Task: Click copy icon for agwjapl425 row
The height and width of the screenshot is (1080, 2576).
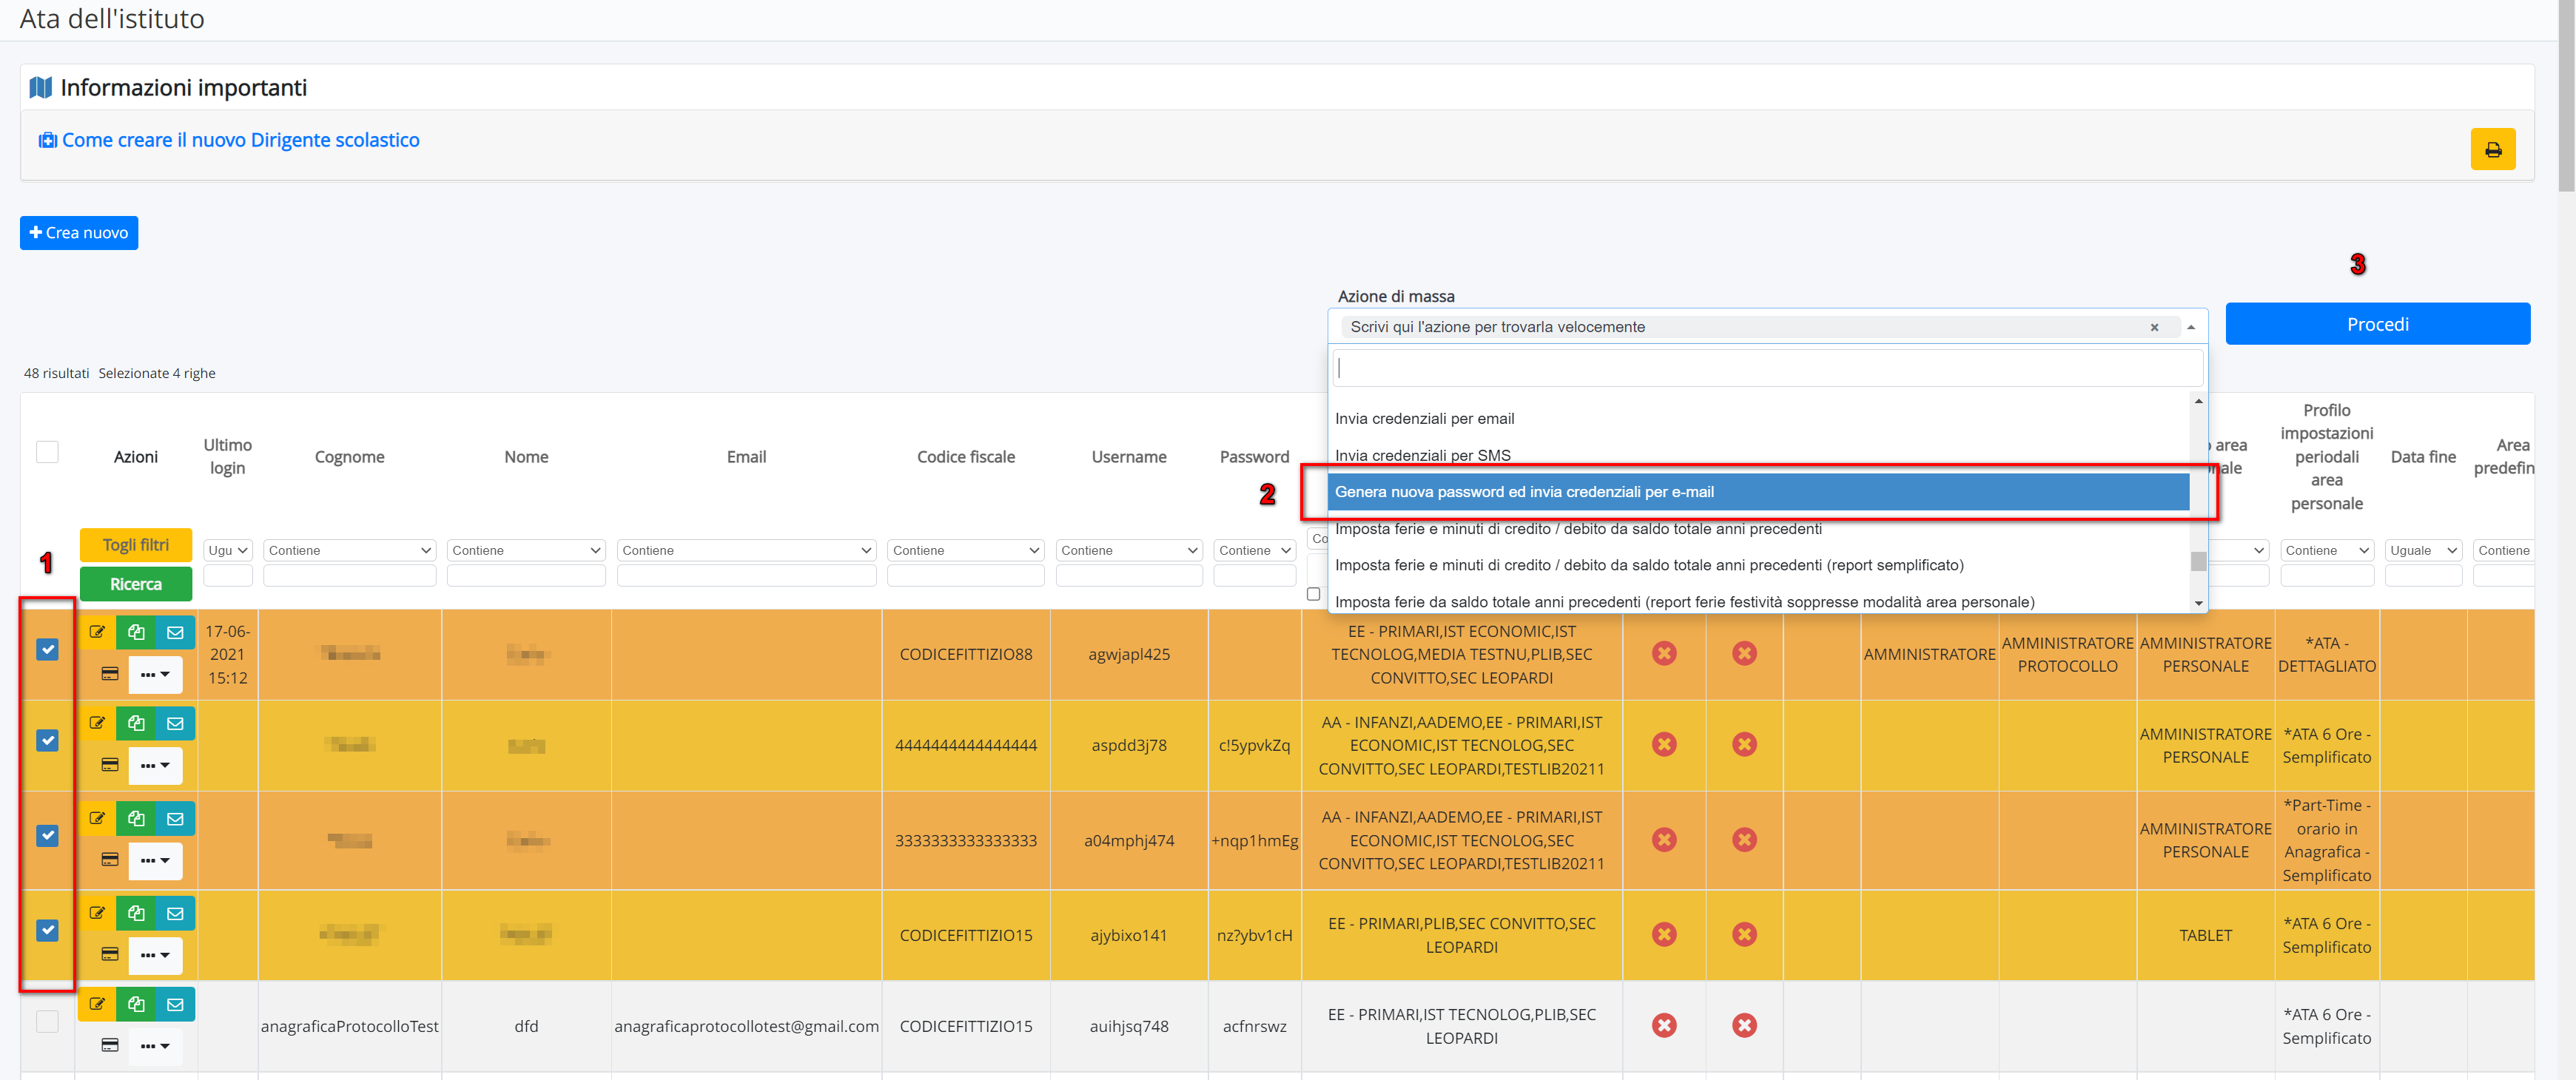Action: coord(136,632)
